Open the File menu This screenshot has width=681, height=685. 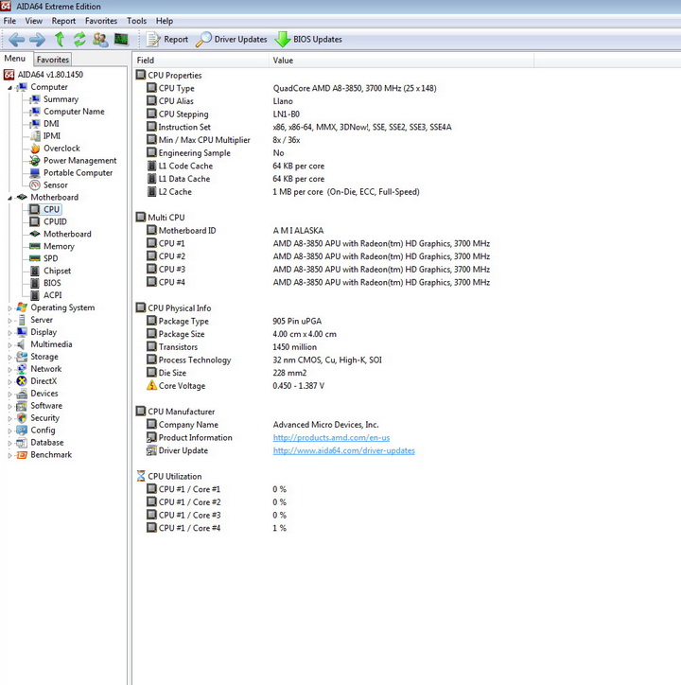coord(9,21)
